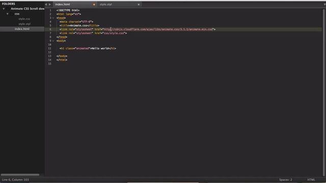This screenshot has height=183, width=326.
Task: Open the tab list dropdown arrow
Action: tap(324, 5)
